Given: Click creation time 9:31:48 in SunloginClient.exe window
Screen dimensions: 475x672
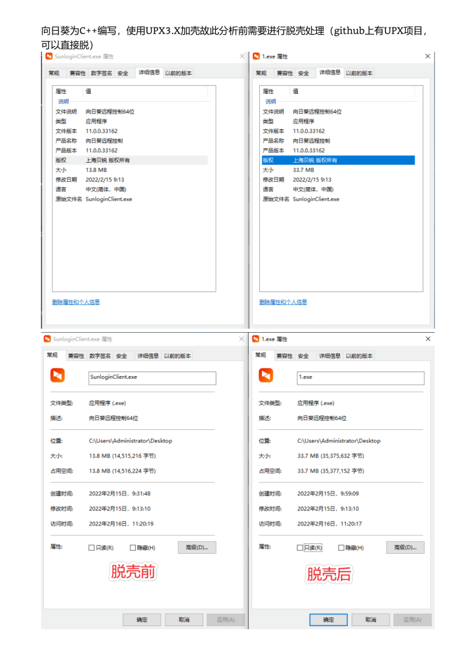Looking at the screenshot, I should click(119, 493).
